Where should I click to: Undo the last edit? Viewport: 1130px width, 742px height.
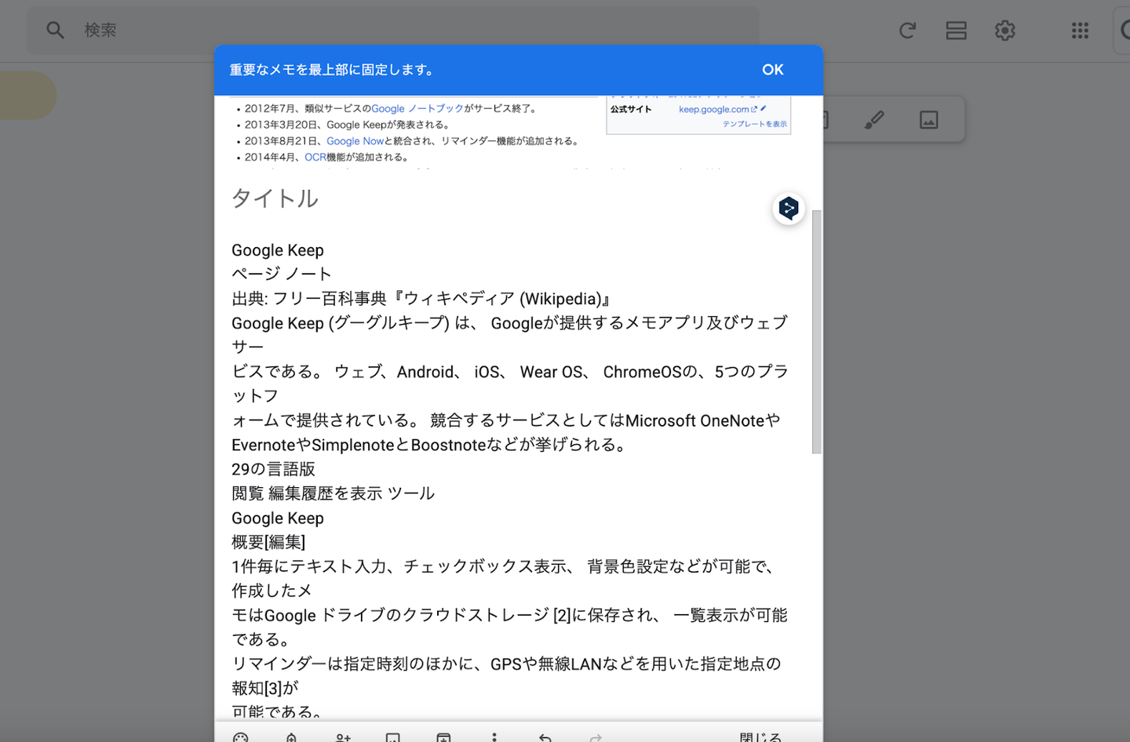[x=545, y=737]
